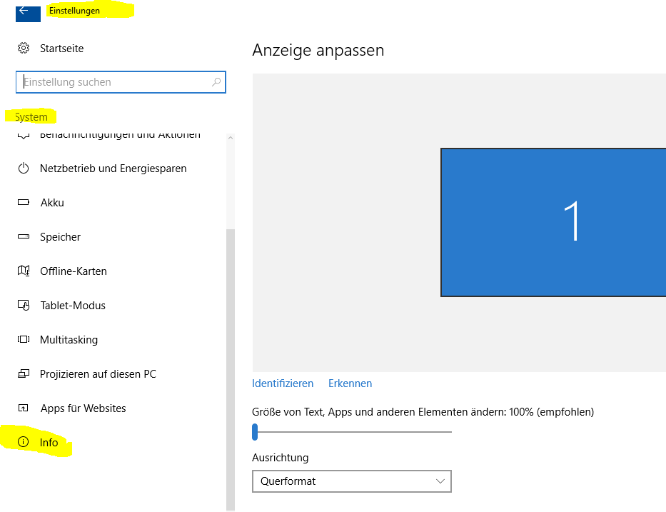This screenshot has width=666, height=512.
Task: Click the sidebar scrollbar thumb
Action: (231, 370)
